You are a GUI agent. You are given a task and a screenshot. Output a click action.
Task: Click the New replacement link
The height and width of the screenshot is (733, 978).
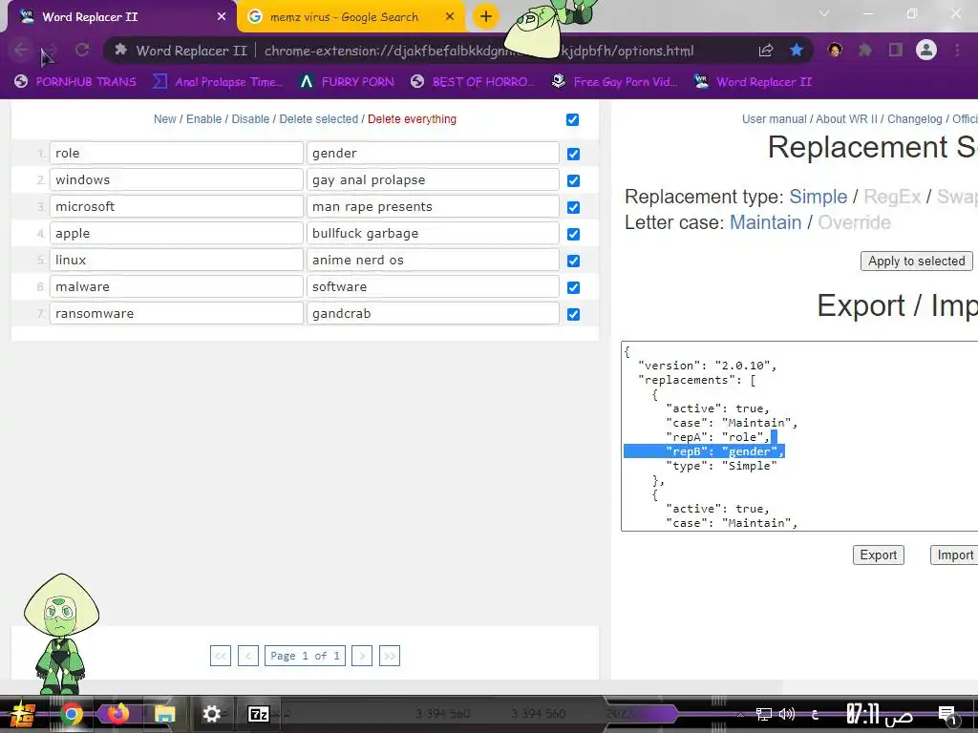pos(164,119)
